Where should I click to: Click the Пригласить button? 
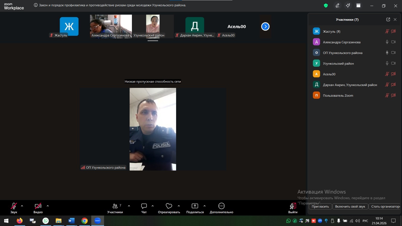click(x=320, y=206)
